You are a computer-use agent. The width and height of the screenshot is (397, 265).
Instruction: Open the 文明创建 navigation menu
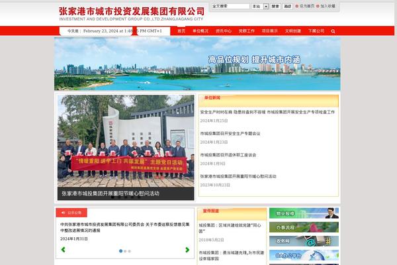point(293,31)
